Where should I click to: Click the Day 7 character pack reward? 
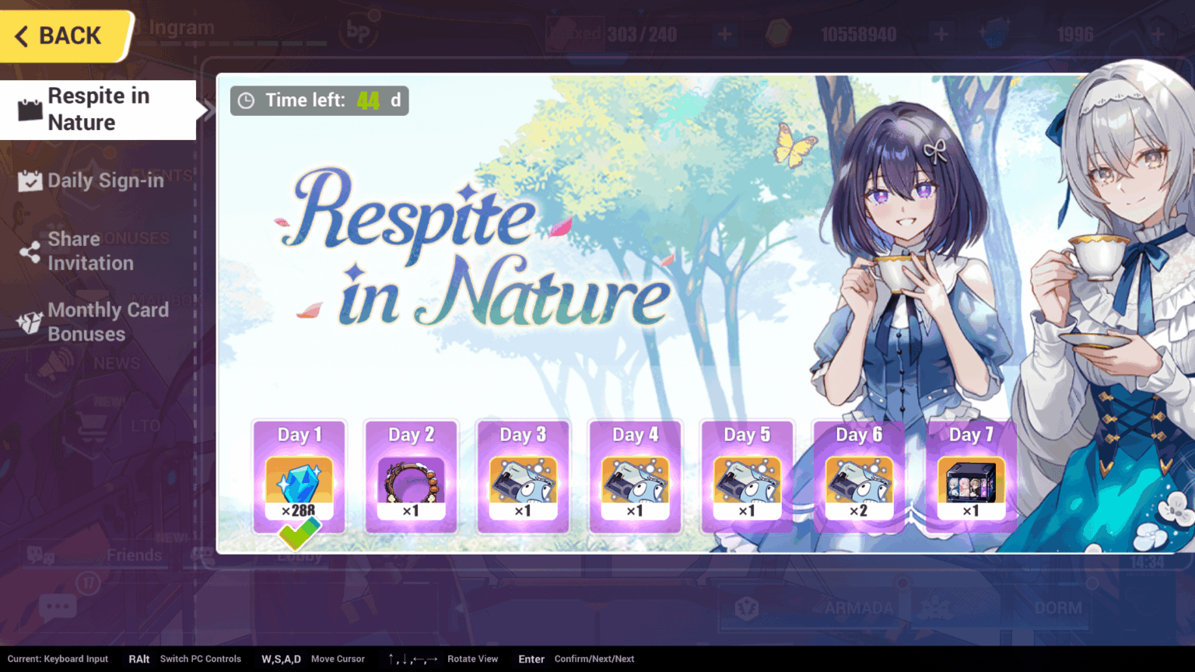tap(971, 484)
